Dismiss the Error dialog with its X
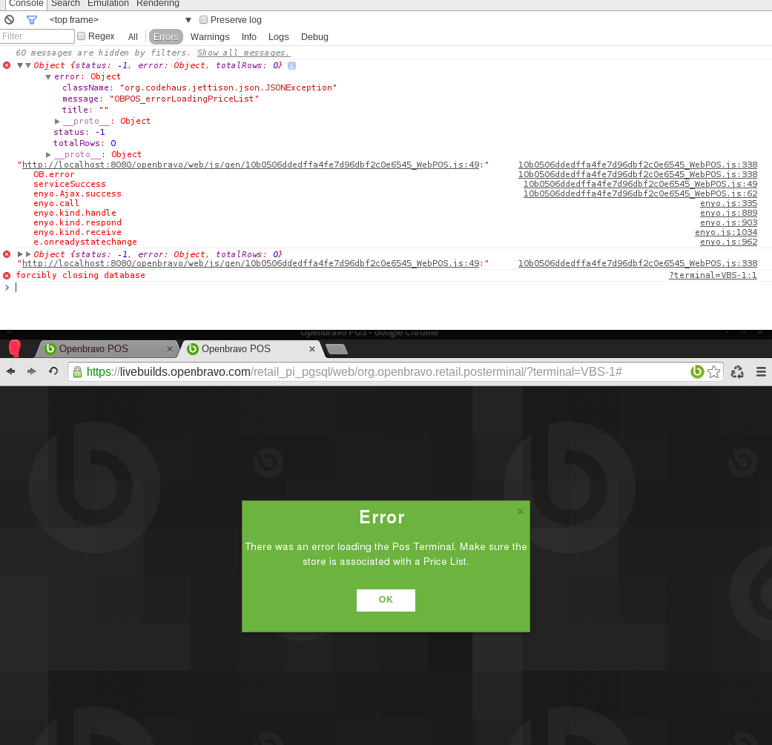 pyautogui.click(x=521, y=511)
